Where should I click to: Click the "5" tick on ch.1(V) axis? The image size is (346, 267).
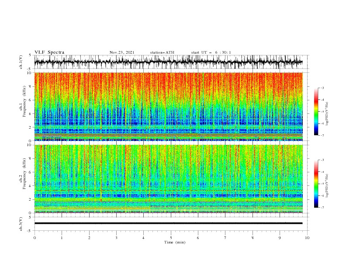pyautogui.click(x=30, y=55)
